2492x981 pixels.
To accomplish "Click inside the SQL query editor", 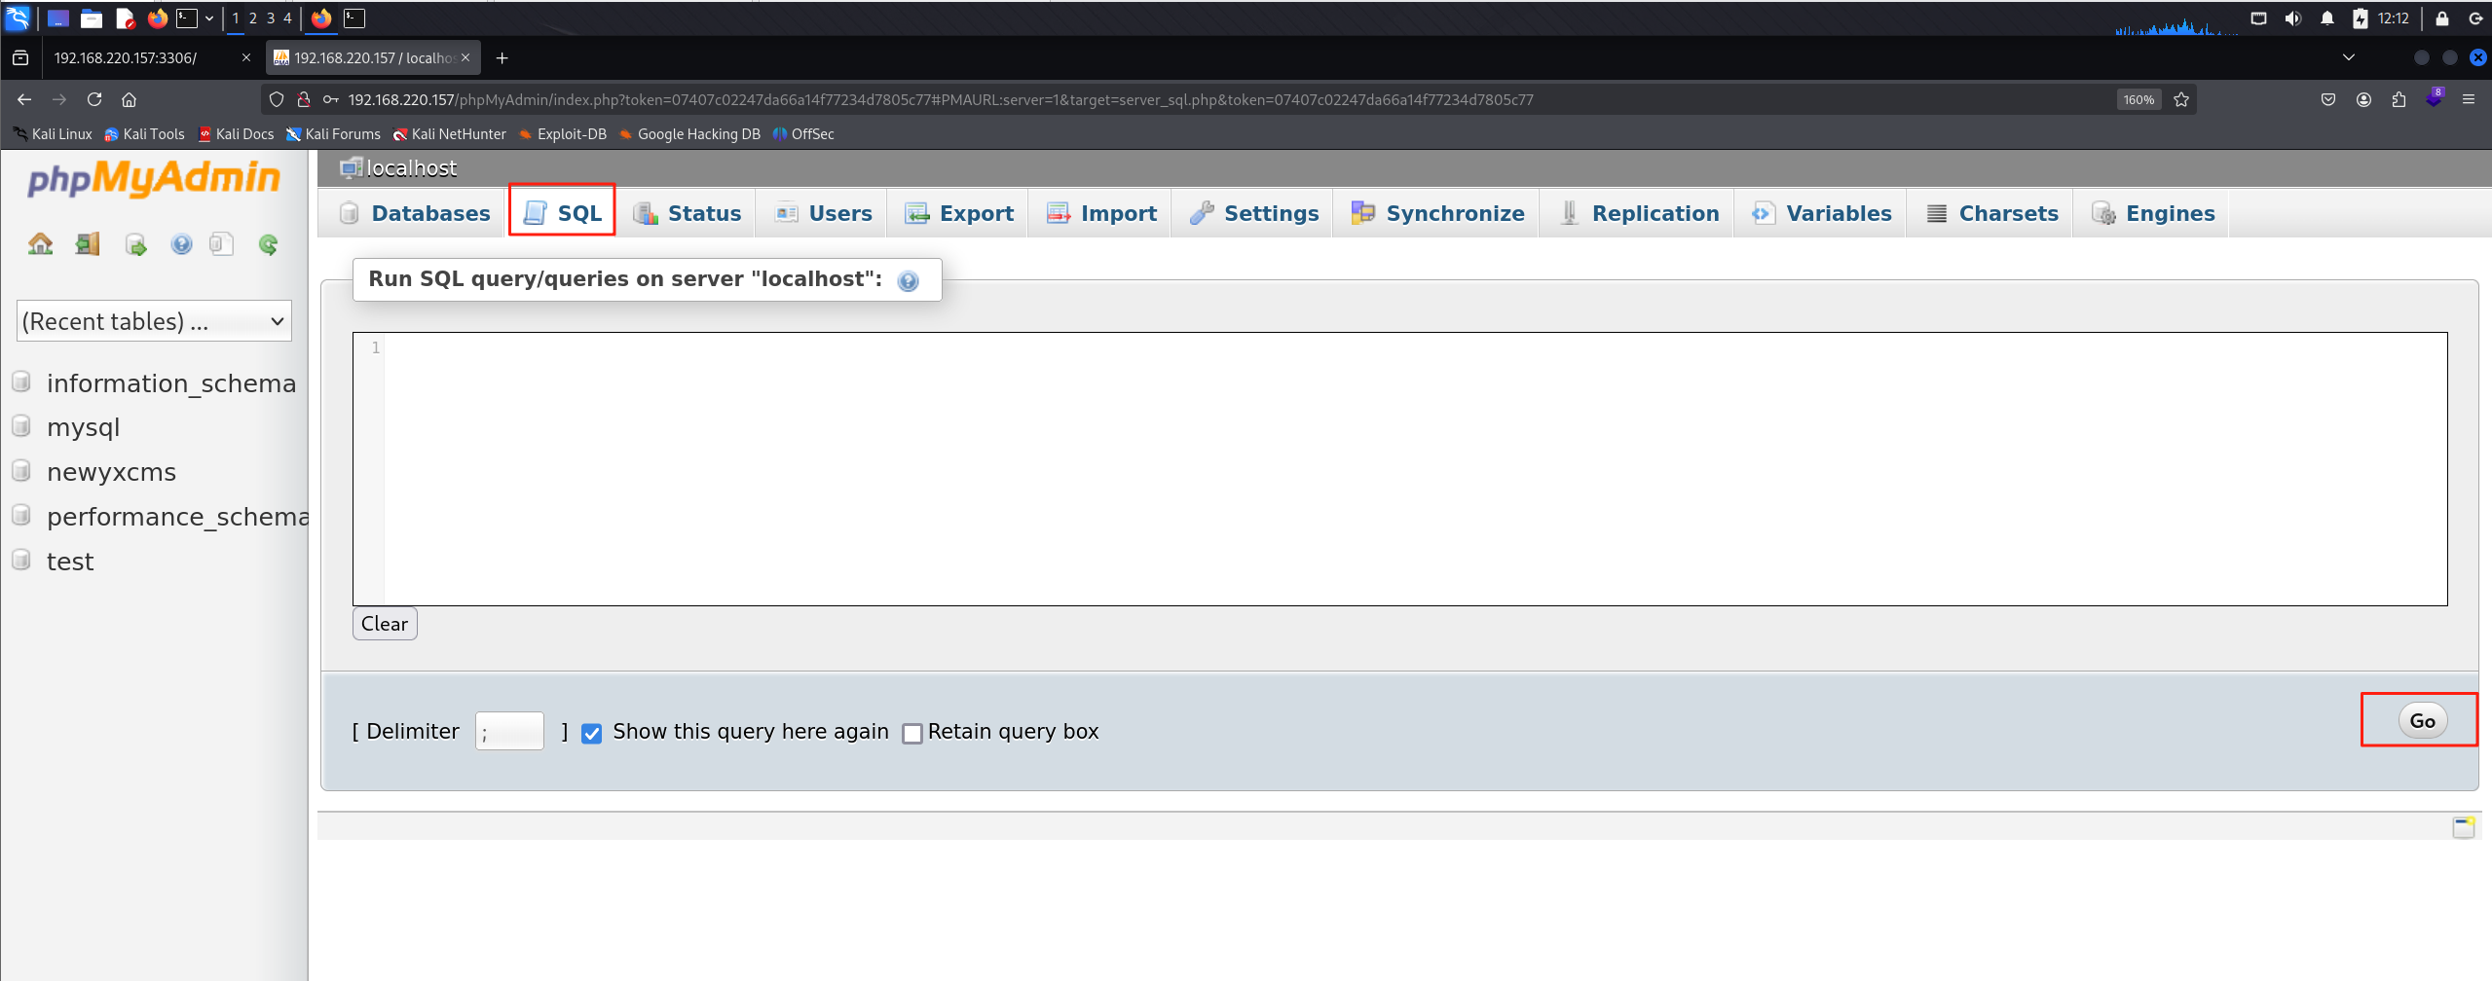I will [1400, 469].
